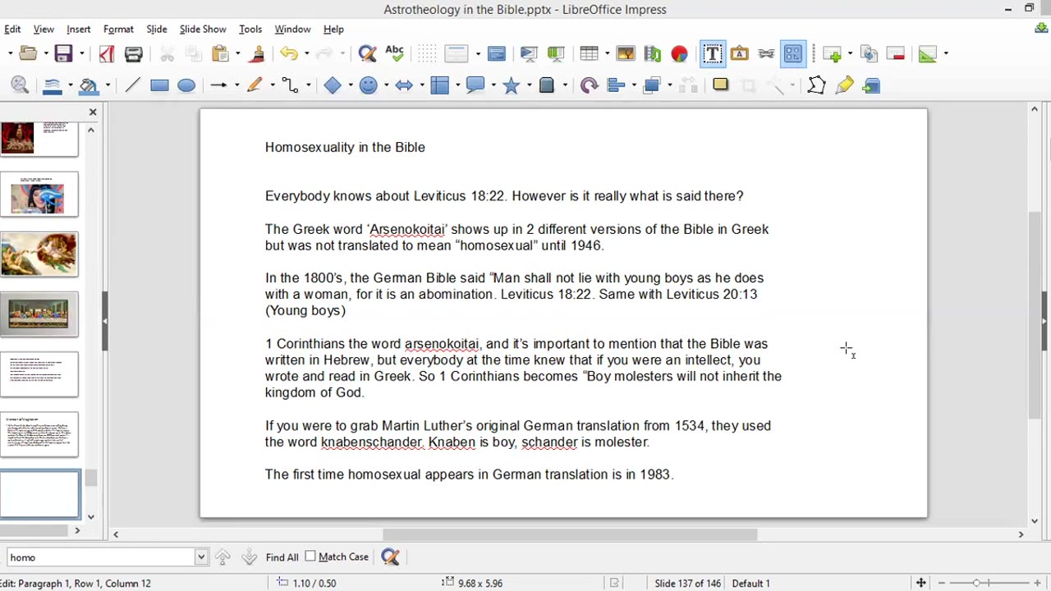Find previous match arrow
This screenshot has width=1051, height=591.
[x=223, y=557]
